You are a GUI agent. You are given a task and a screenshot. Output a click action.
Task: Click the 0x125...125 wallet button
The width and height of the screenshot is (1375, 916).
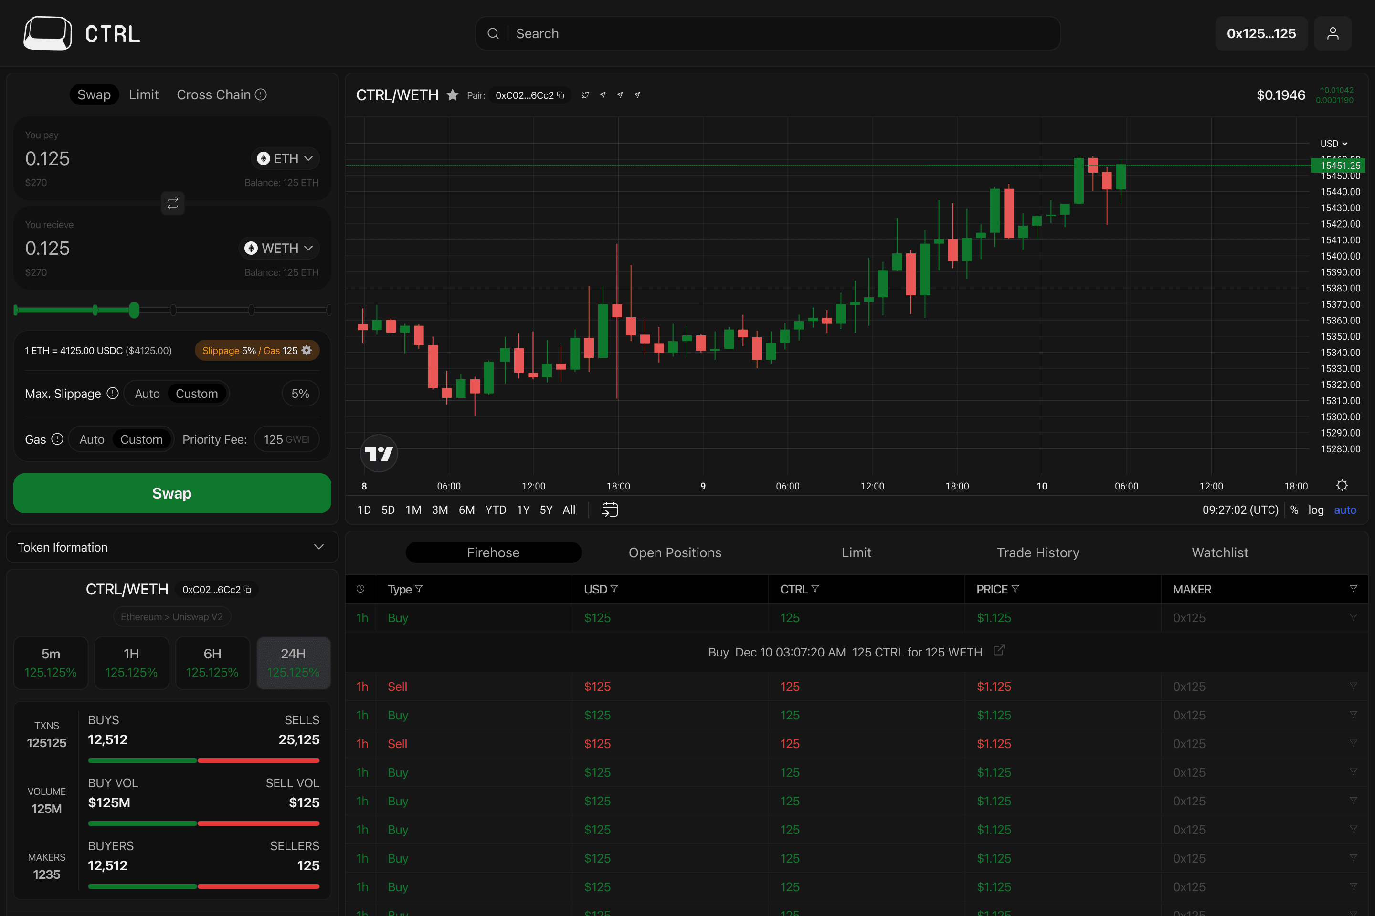1261,33
